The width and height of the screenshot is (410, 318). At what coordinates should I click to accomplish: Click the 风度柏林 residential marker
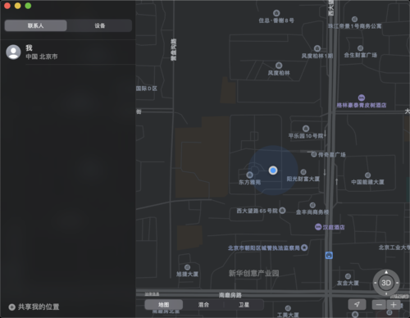click(x=279, y=66)
